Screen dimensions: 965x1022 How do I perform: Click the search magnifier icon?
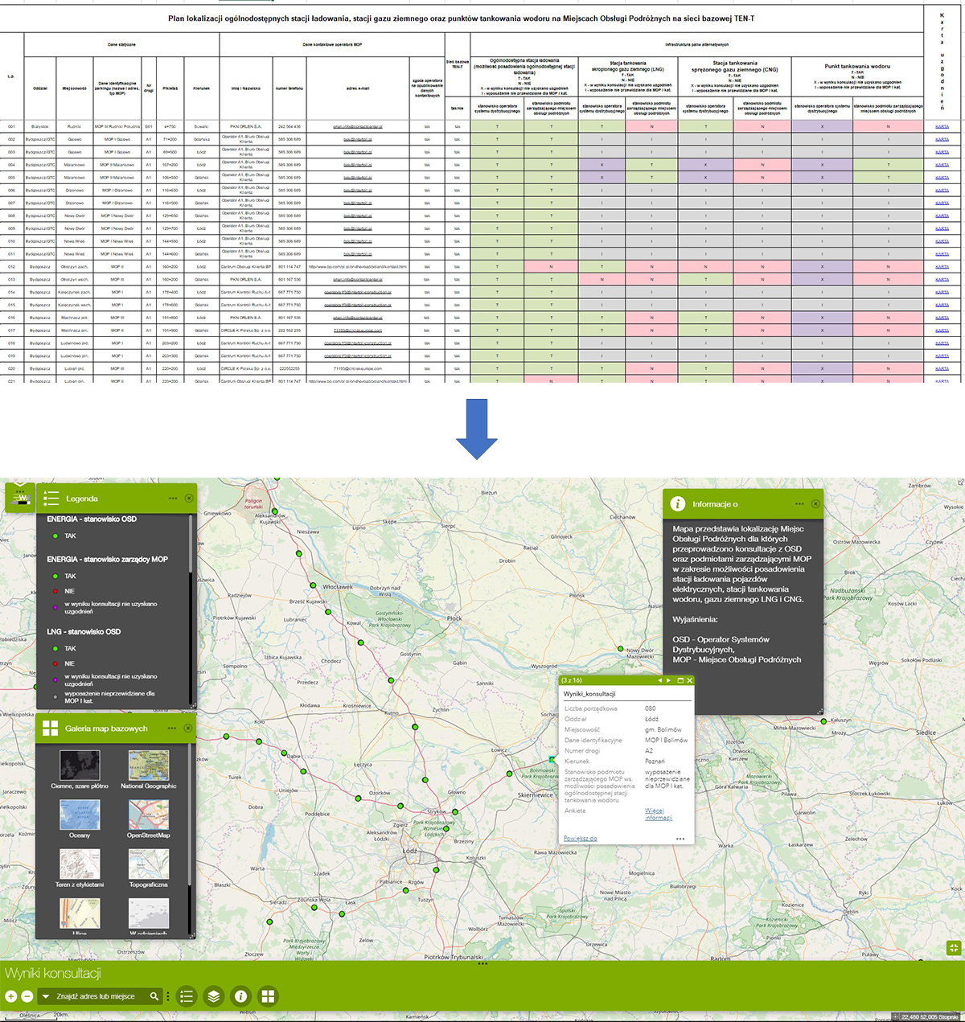154,996
